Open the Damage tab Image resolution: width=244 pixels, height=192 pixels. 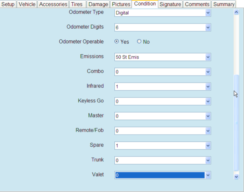[98, 4]
